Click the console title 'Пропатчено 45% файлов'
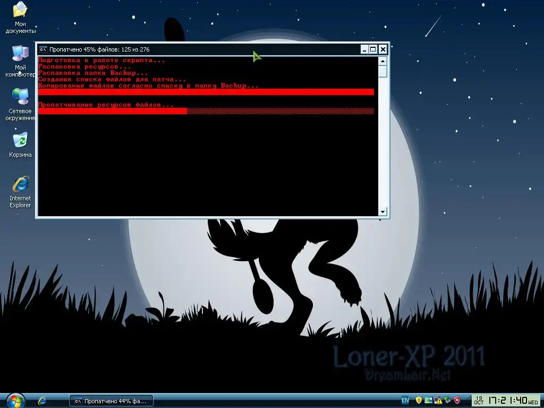The width and height of the screenshot is (544, 408). [x=99, y=49]
